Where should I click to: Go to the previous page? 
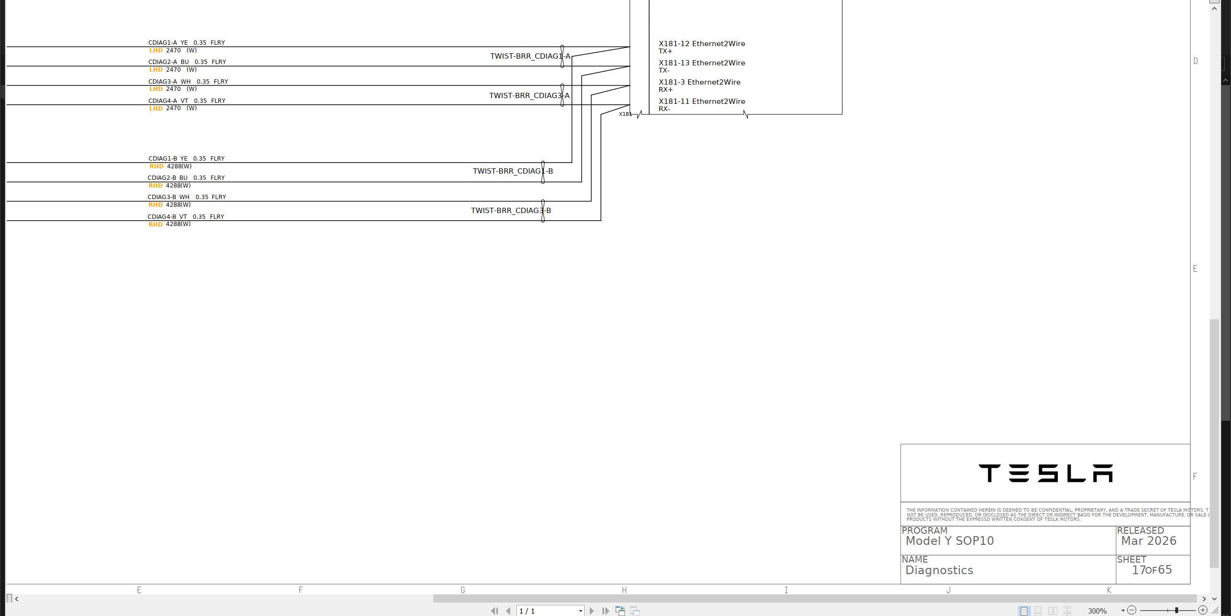click(508, 611)
